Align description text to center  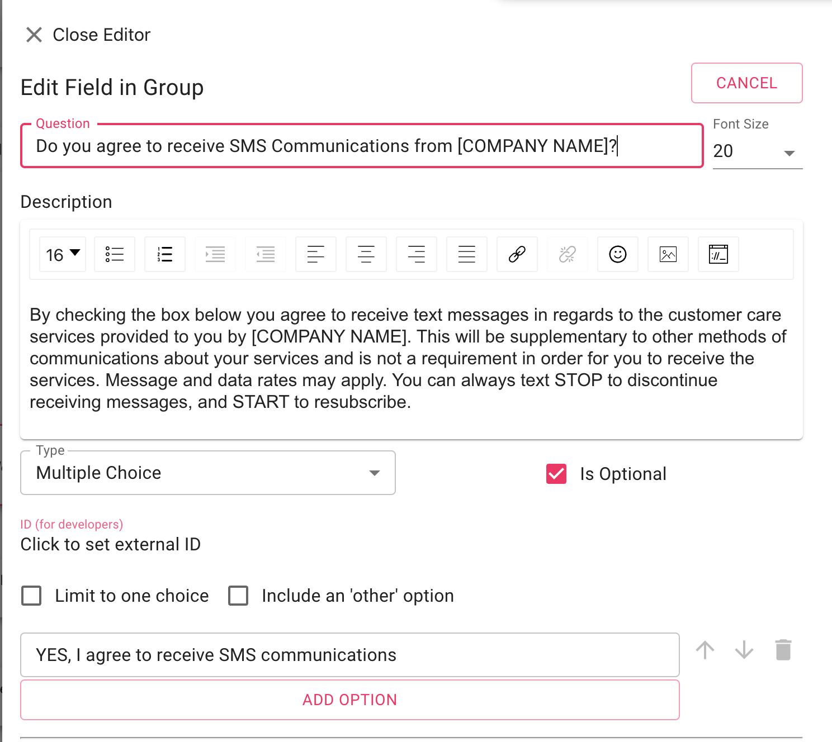(x=366, y=254)
